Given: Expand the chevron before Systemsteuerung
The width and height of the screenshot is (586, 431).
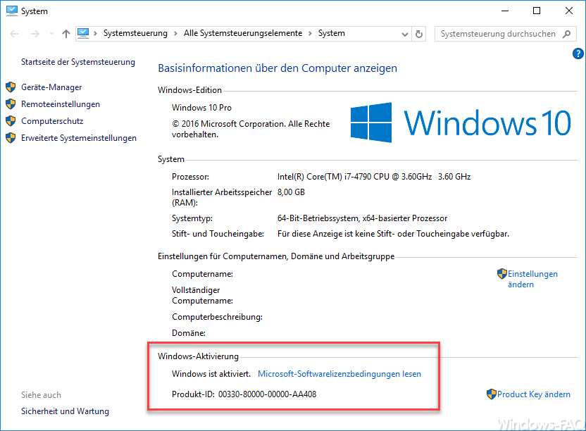Looking at the screenshot, I should (x=96, y=34).
